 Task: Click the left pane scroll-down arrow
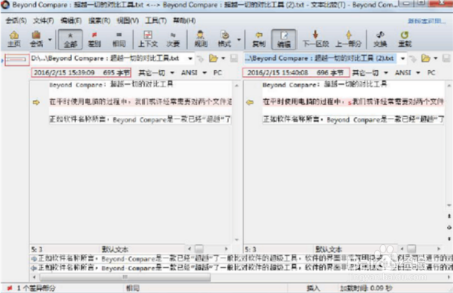pos(237,240)
